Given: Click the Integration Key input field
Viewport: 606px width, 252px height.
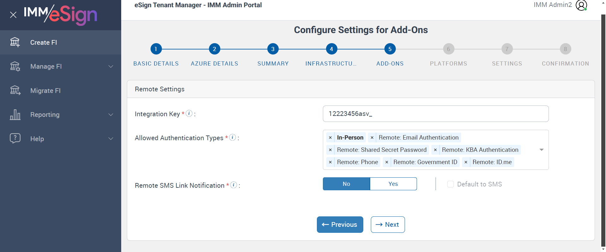Looking at the screenshot, I should pyautogui.click(x=436, y=114).
